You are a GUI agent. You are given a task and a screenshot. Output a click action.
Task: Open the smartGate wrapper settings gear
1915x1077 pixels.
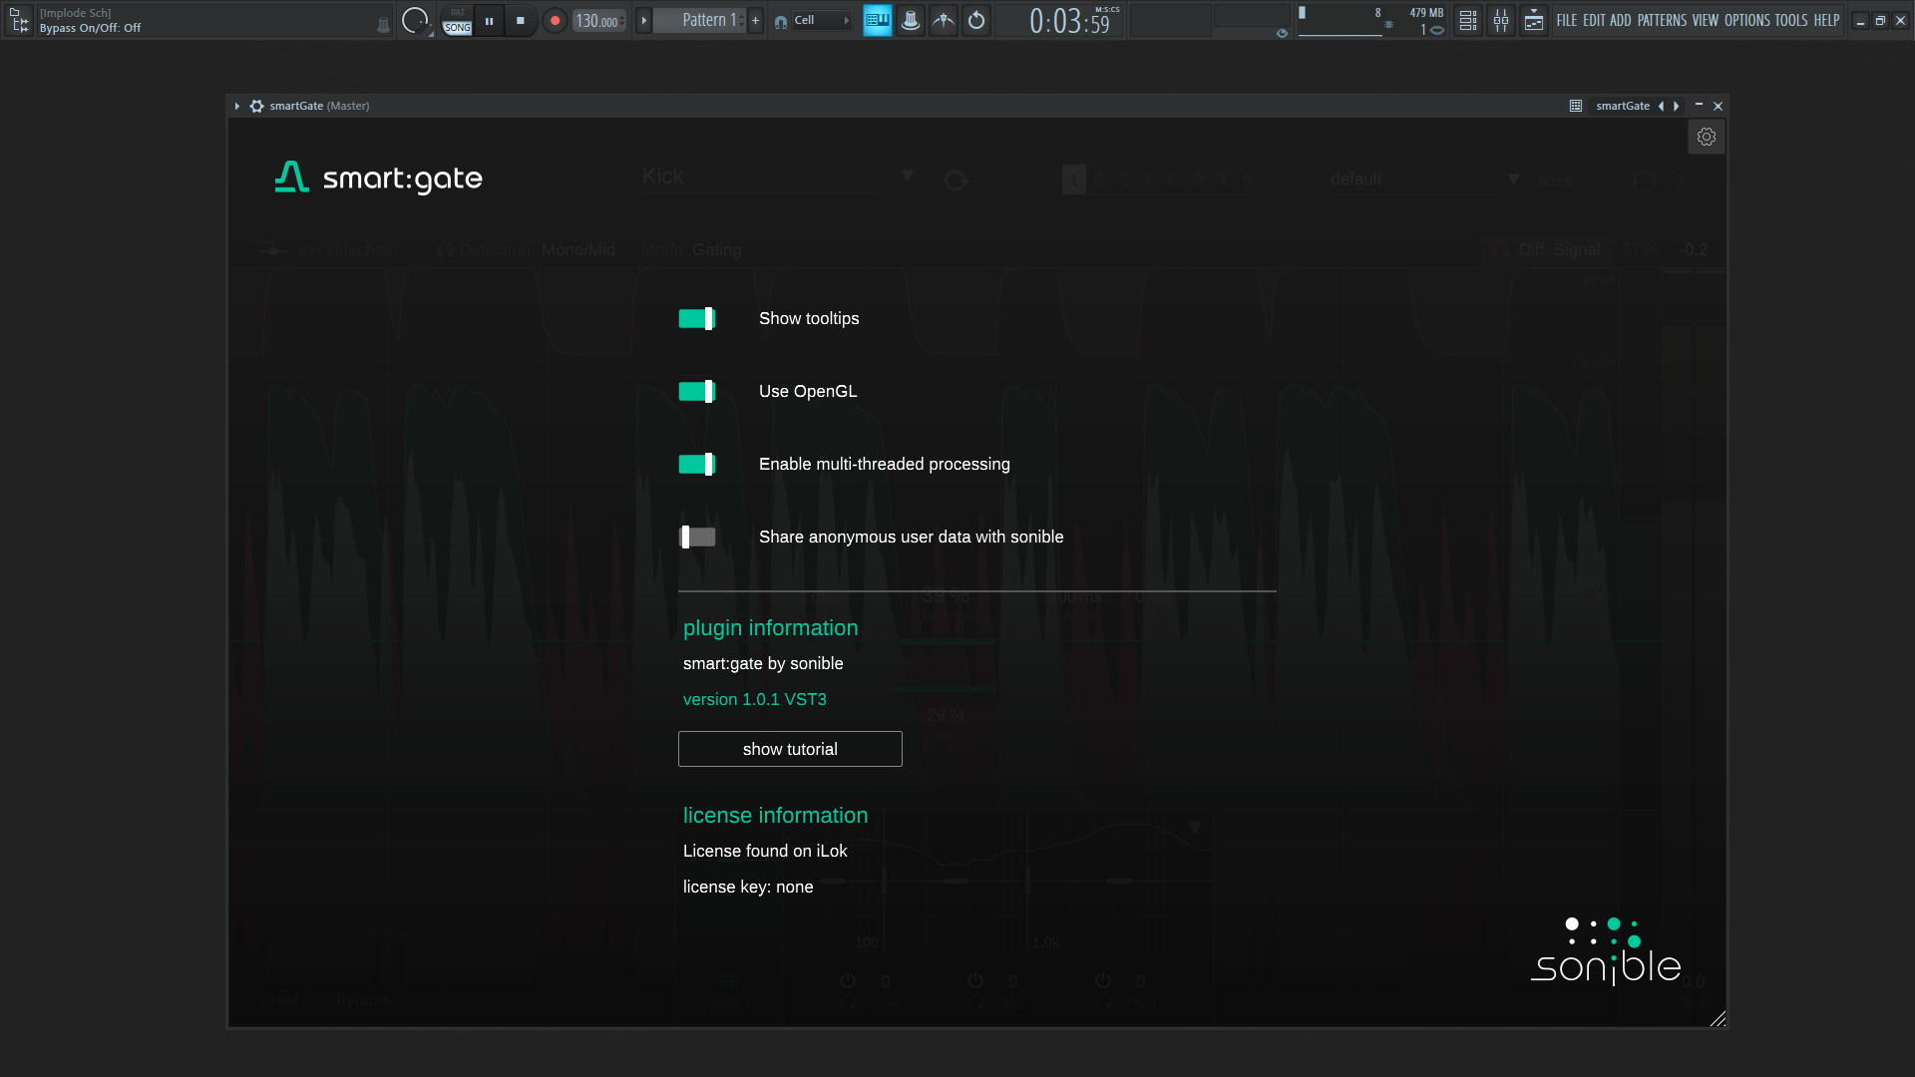[x=257, y=106]
